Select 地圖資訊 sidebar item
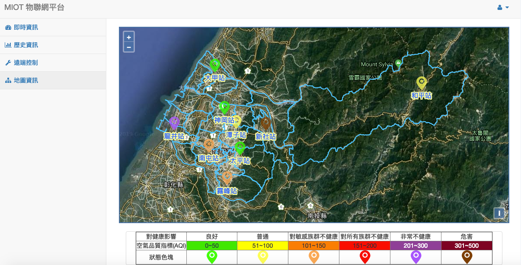This screenshot has height=265, width=521. 26,80
